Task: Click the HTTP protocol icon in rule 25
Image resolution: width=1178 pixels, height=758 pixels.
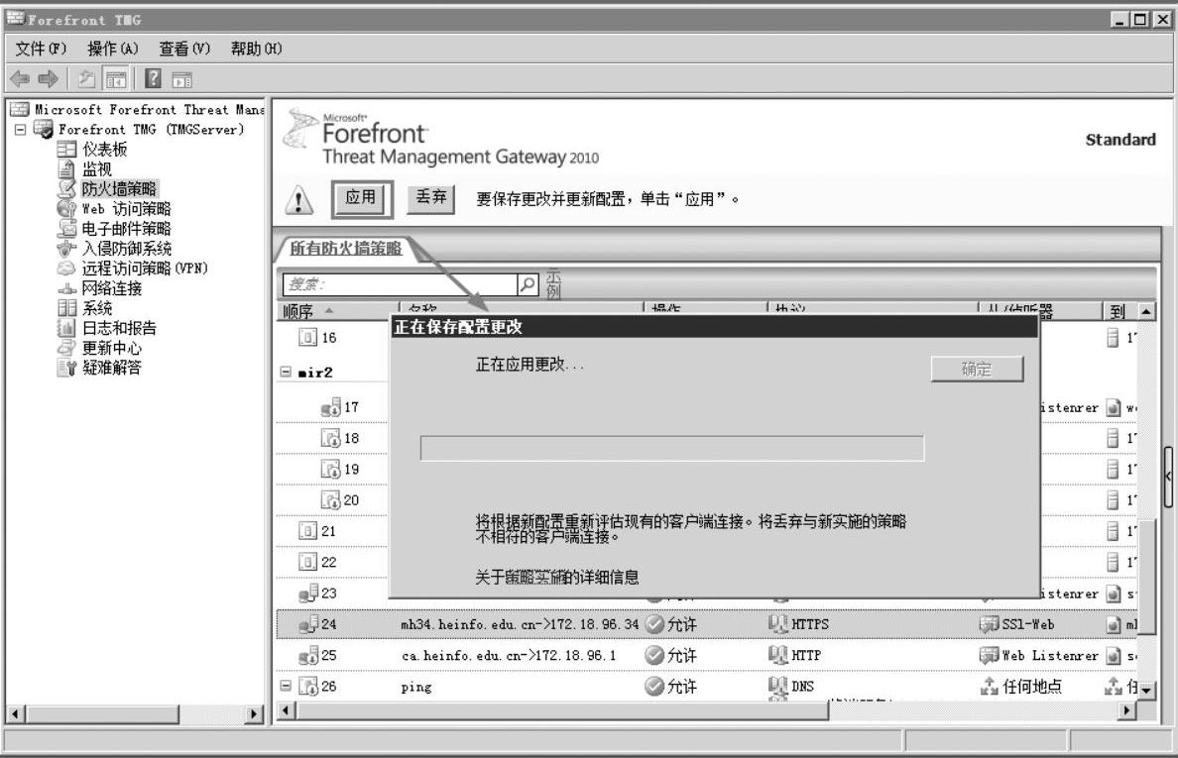Action: pyautogui.click(x=778, y=654)
